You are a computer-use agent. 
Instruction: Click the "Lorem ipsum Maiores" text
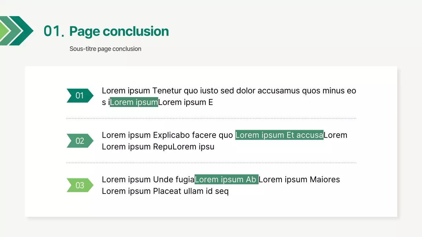pos(299,179)
